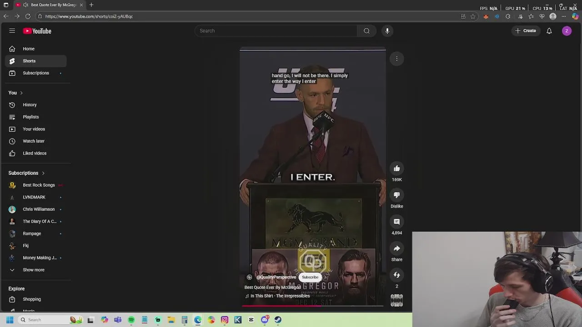Dislike this Short
This screenshot has width=582, height=327.
tap(397, 195)
